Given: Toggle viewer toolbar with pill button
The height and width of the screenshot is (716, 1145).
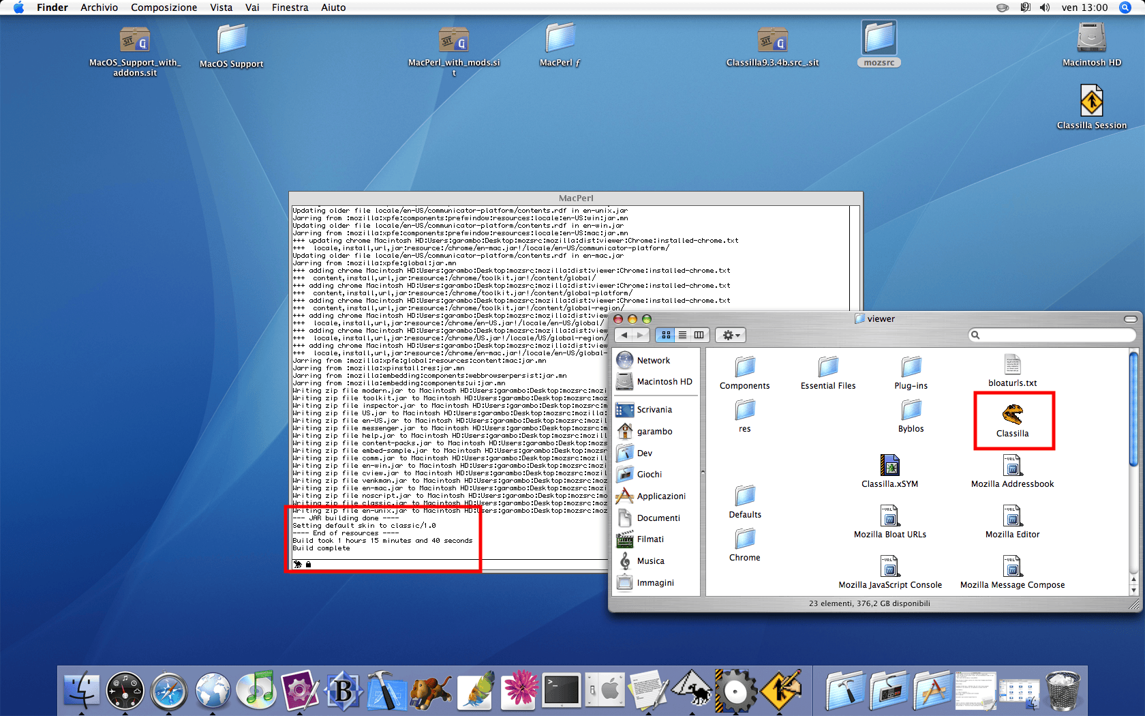Looking at the screenshot, I should coord(1131,319).
